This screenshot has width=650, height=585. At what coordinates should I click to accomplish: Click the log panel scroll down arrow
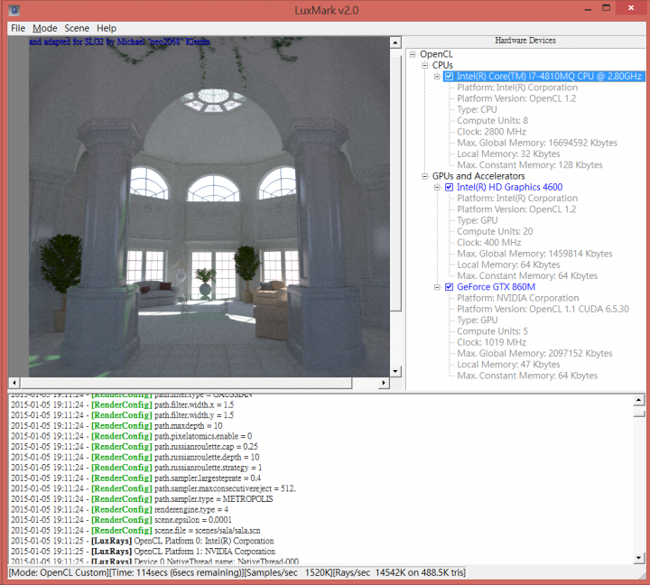point(639,558)
